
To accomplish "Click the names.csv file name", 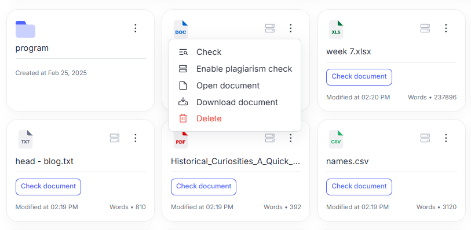I will (x=347, y=161).
